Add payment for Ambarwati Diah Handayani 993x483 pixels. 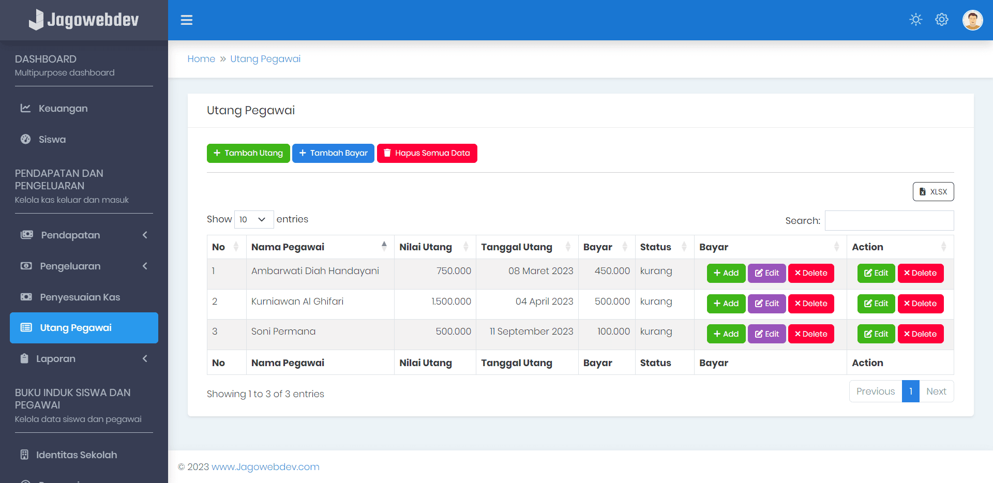(726, 273)
